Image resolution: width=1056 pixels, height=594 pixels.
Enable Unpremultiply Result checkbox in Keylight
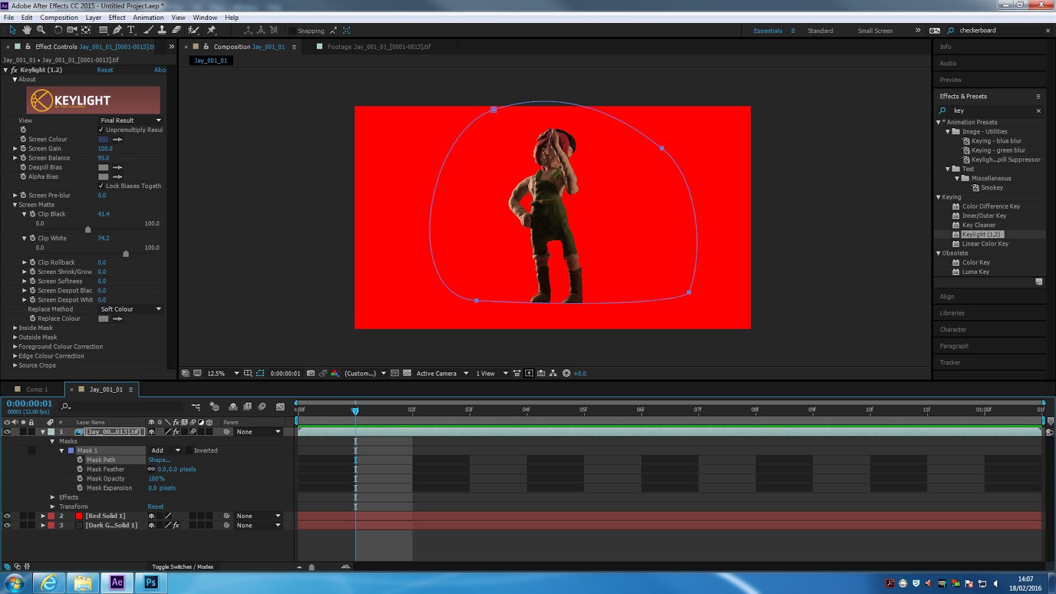coord(102,130)
